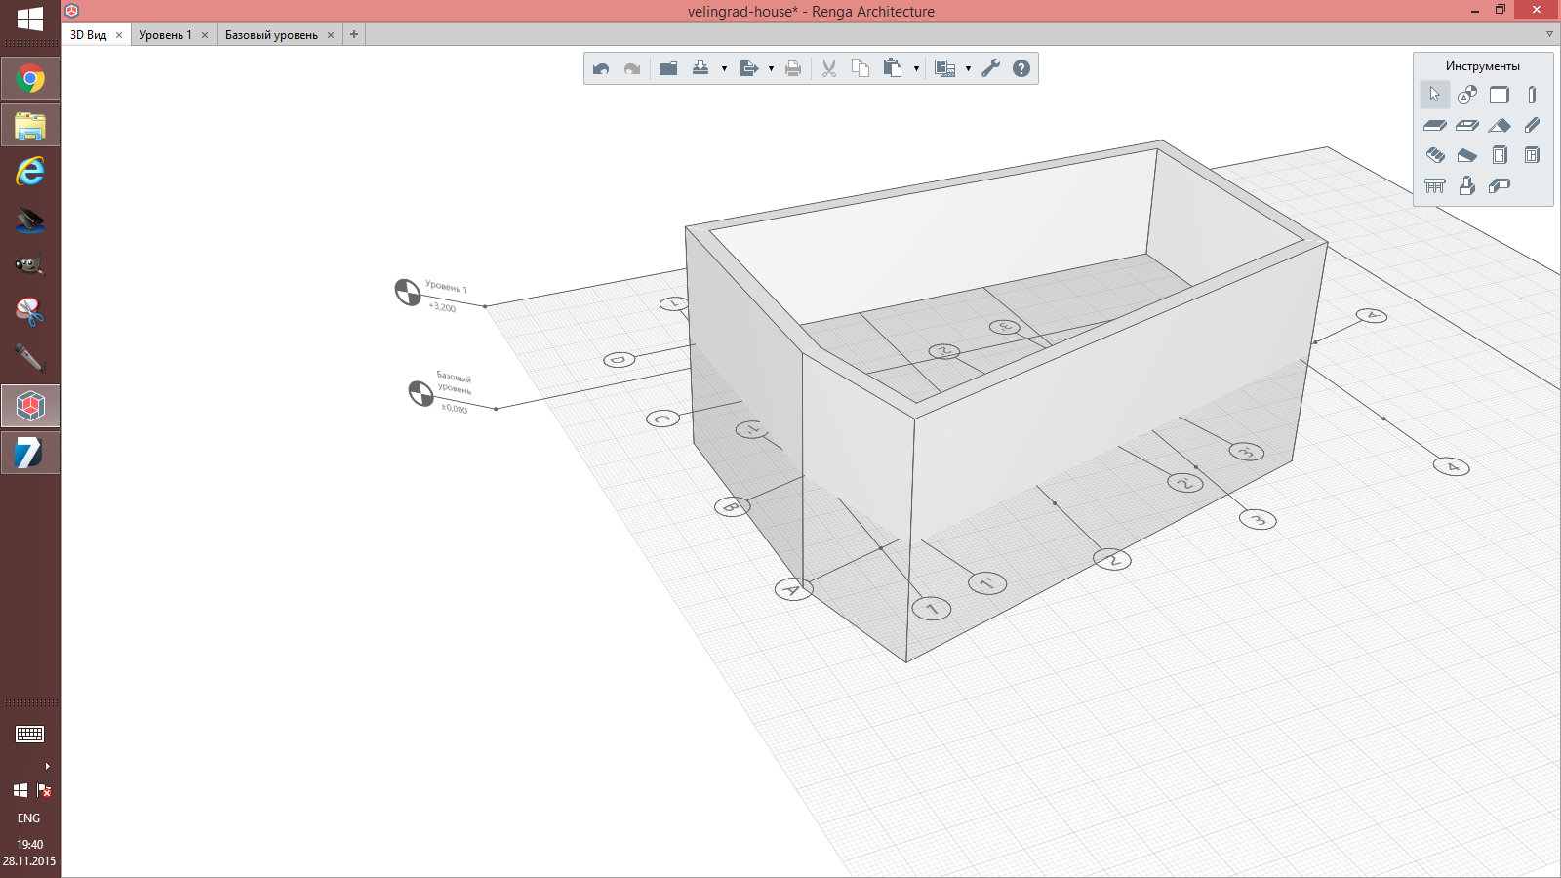Select the Door tool
The width and height of the screenshot is (1561, 878).
pyautogui.click(x=1500, y=154)
